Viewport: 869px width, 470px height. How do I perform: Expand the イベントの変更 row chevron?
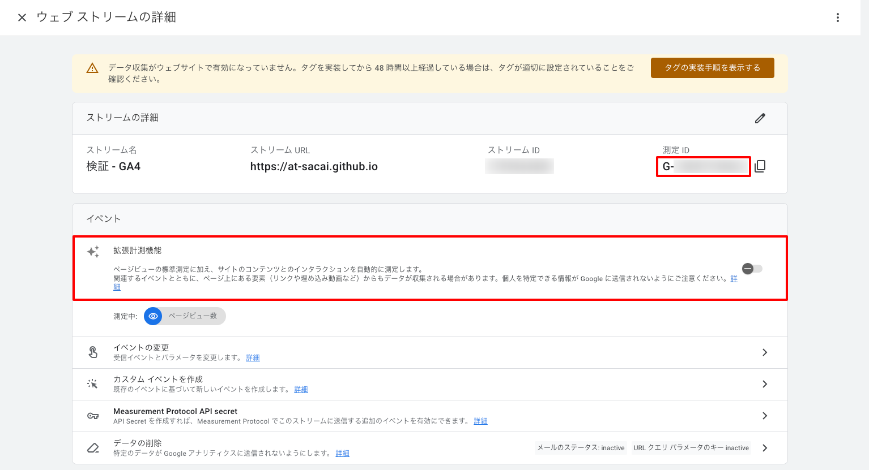pos(765,352)
